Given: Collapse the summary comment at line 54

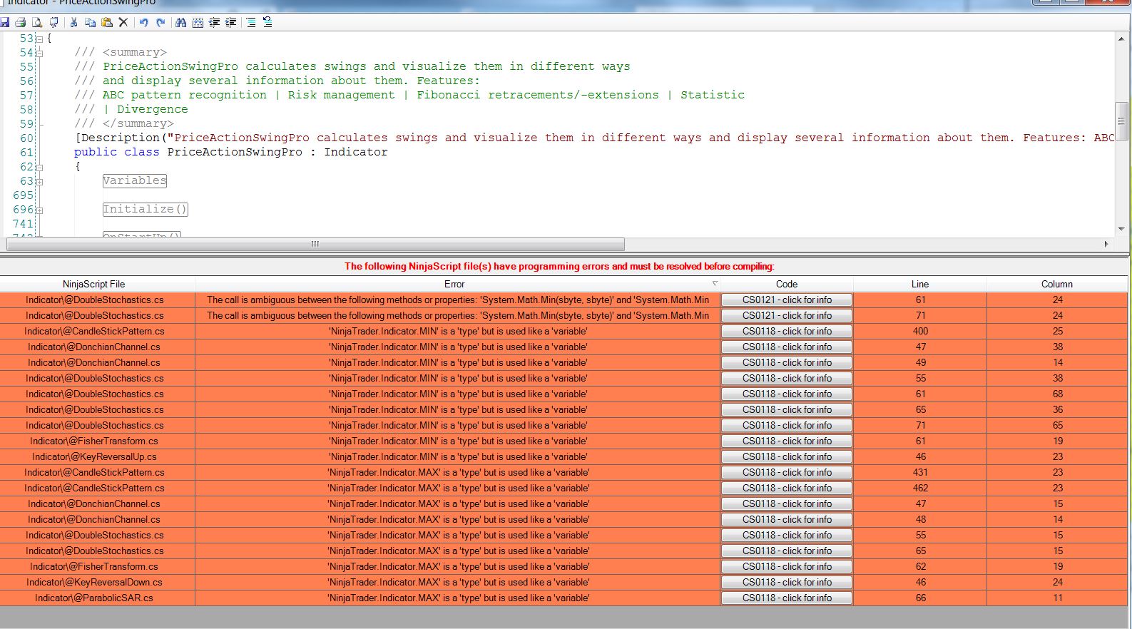Looking at the screenshot, I should tap(39, 53).
